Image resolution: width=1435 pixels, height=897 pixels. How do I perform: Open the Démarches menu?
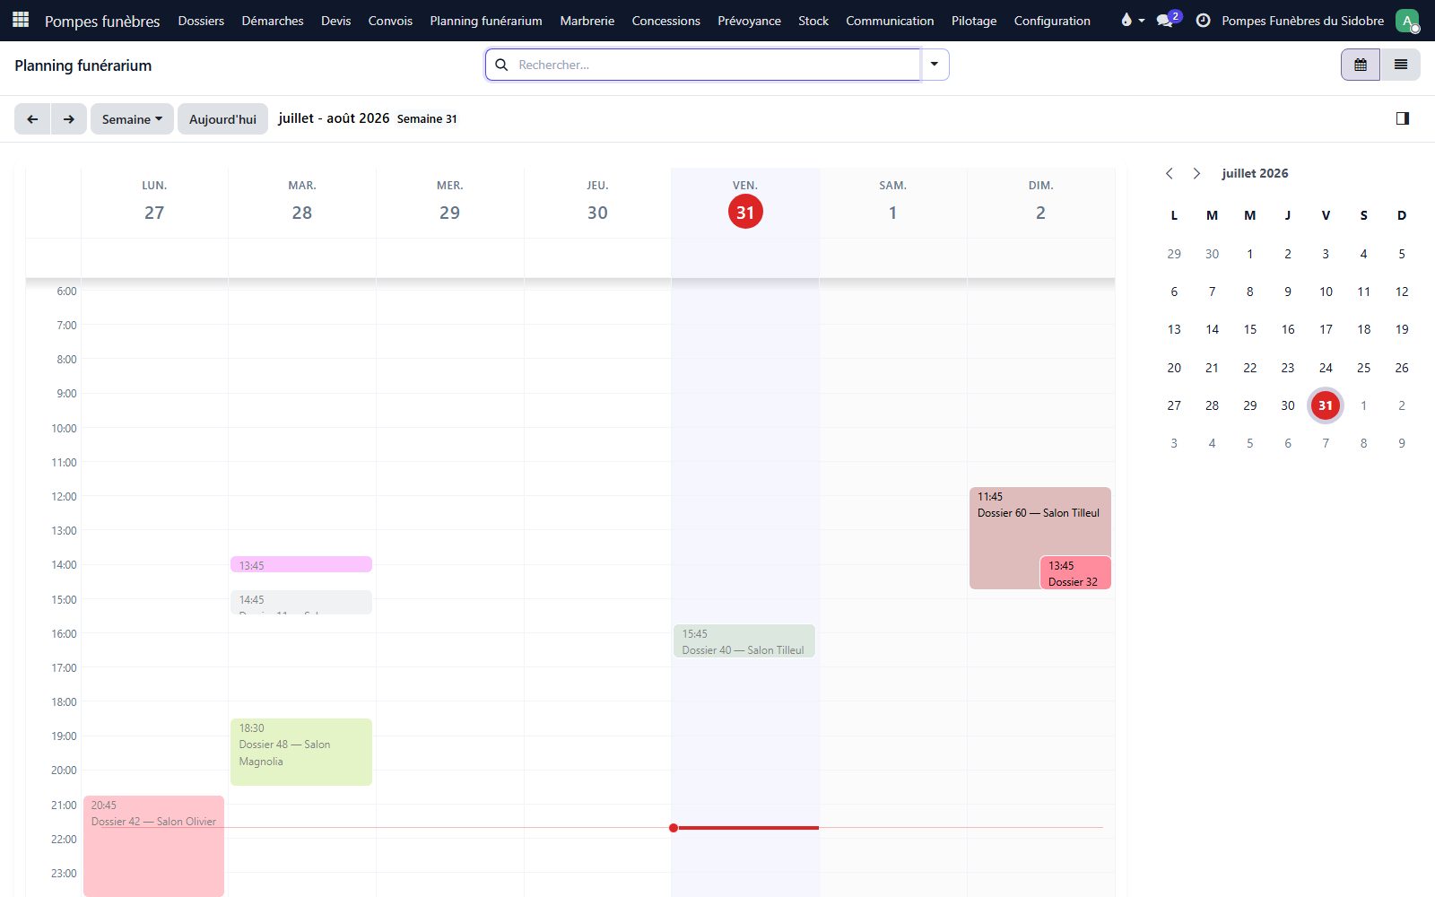point(273,20)
